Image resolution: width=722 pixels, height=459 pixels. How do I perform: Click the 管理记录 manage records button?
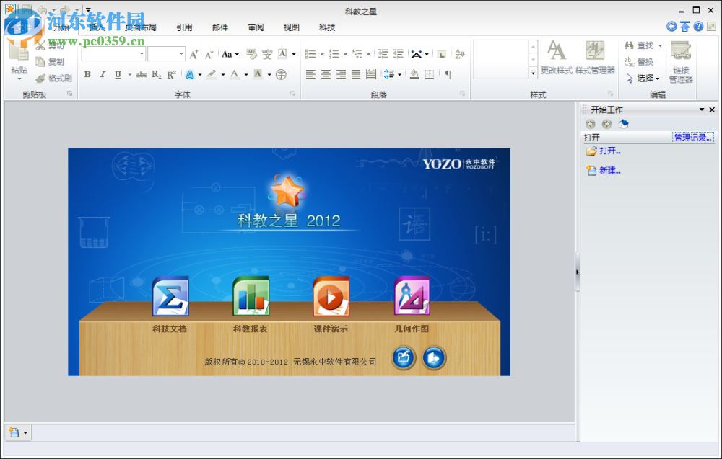pos(692,138)
